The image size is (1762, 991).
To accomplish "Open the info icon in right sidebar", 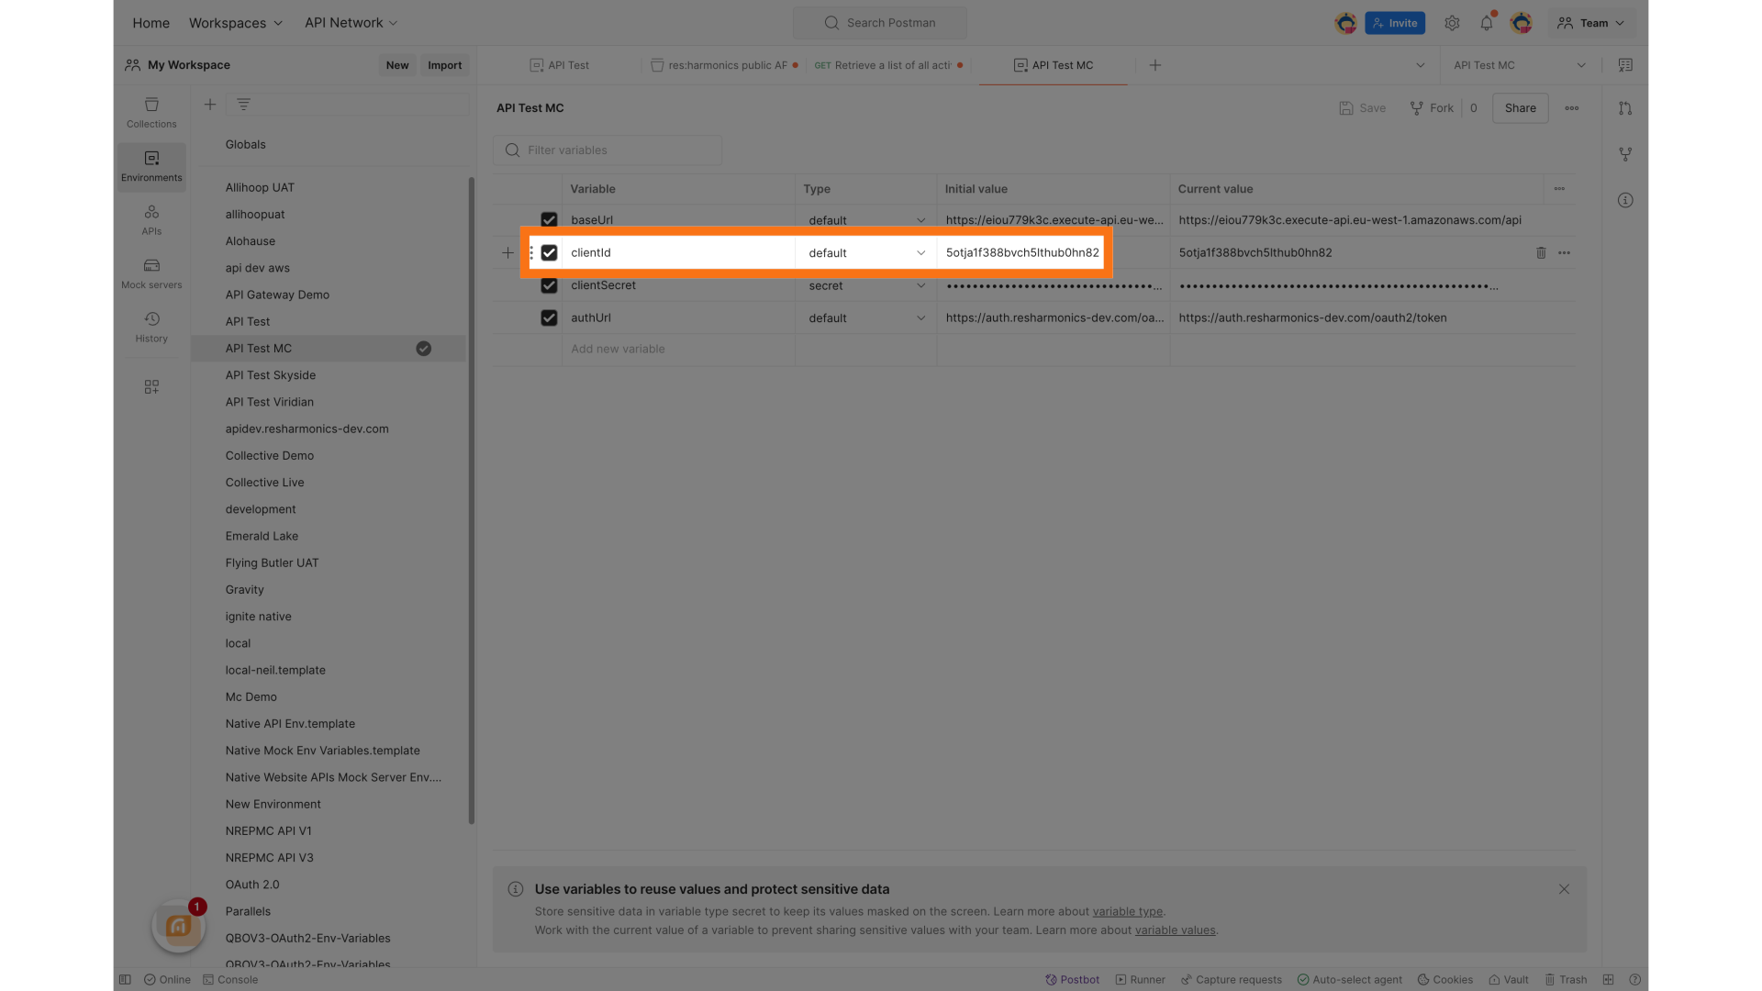I will (1625, 200).
